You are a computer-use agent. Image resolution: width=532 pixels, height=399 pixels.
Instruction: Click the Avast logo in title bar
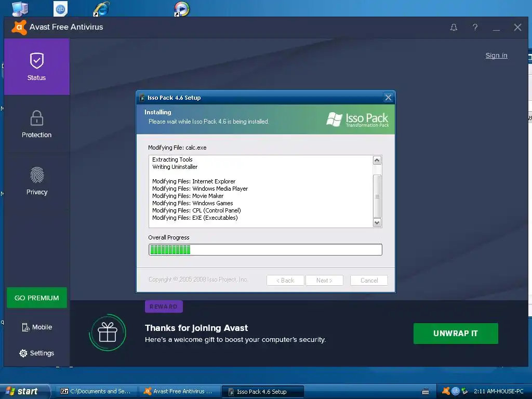tap(19, 27)
